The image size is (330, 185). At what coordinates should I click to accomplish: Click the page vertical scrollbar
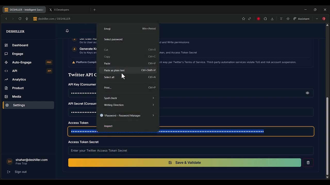tap(327, 136)
